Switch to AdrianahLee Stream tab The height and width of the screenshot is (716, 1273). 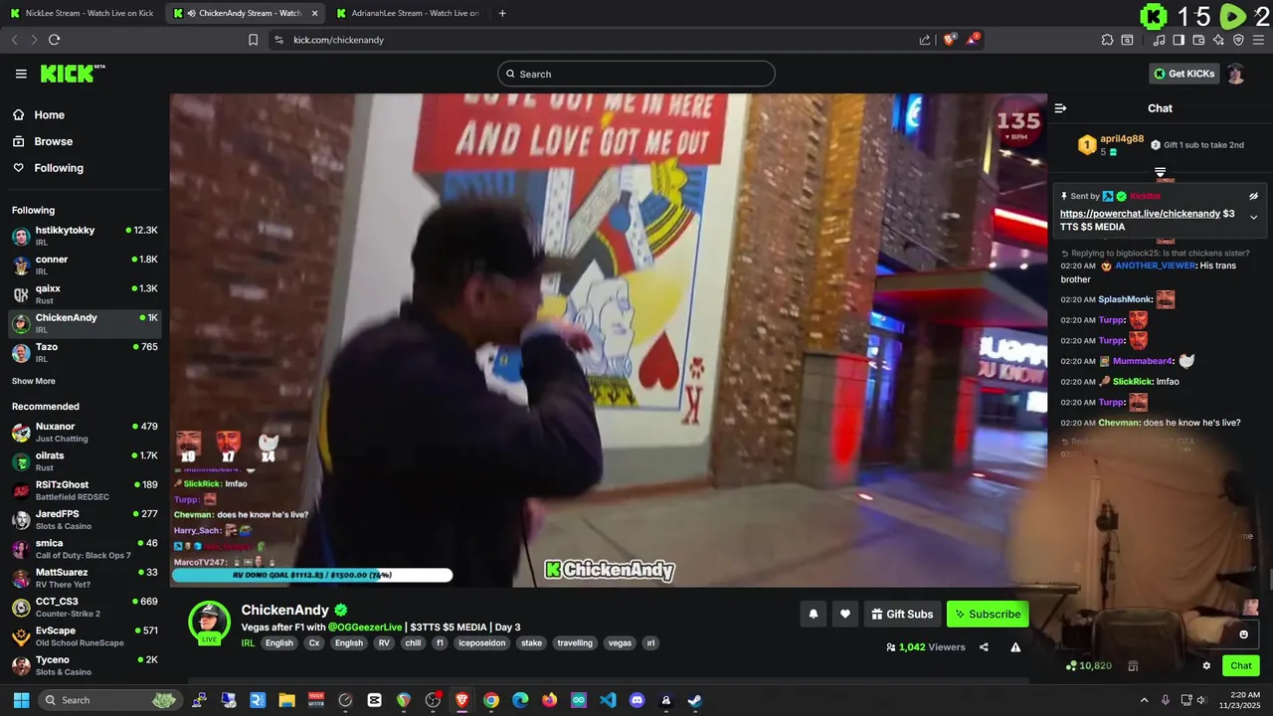click(408, 13)
